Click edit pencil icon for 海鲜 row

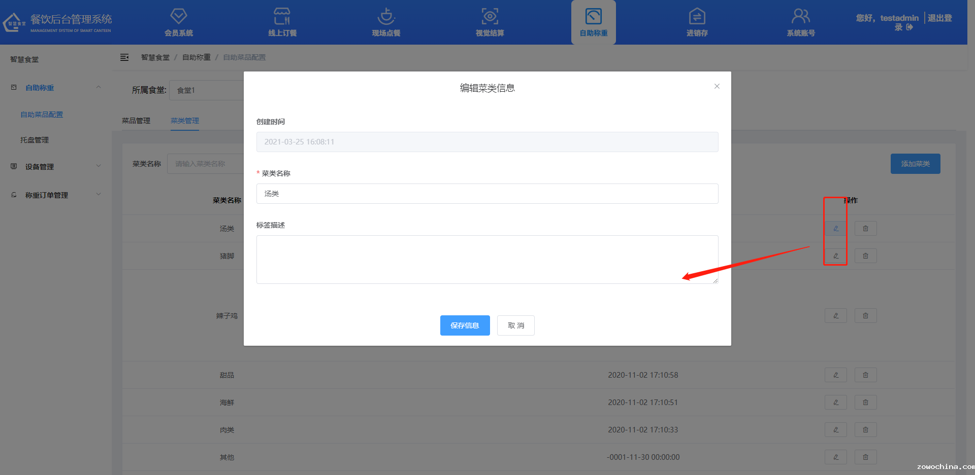[835, 403]
